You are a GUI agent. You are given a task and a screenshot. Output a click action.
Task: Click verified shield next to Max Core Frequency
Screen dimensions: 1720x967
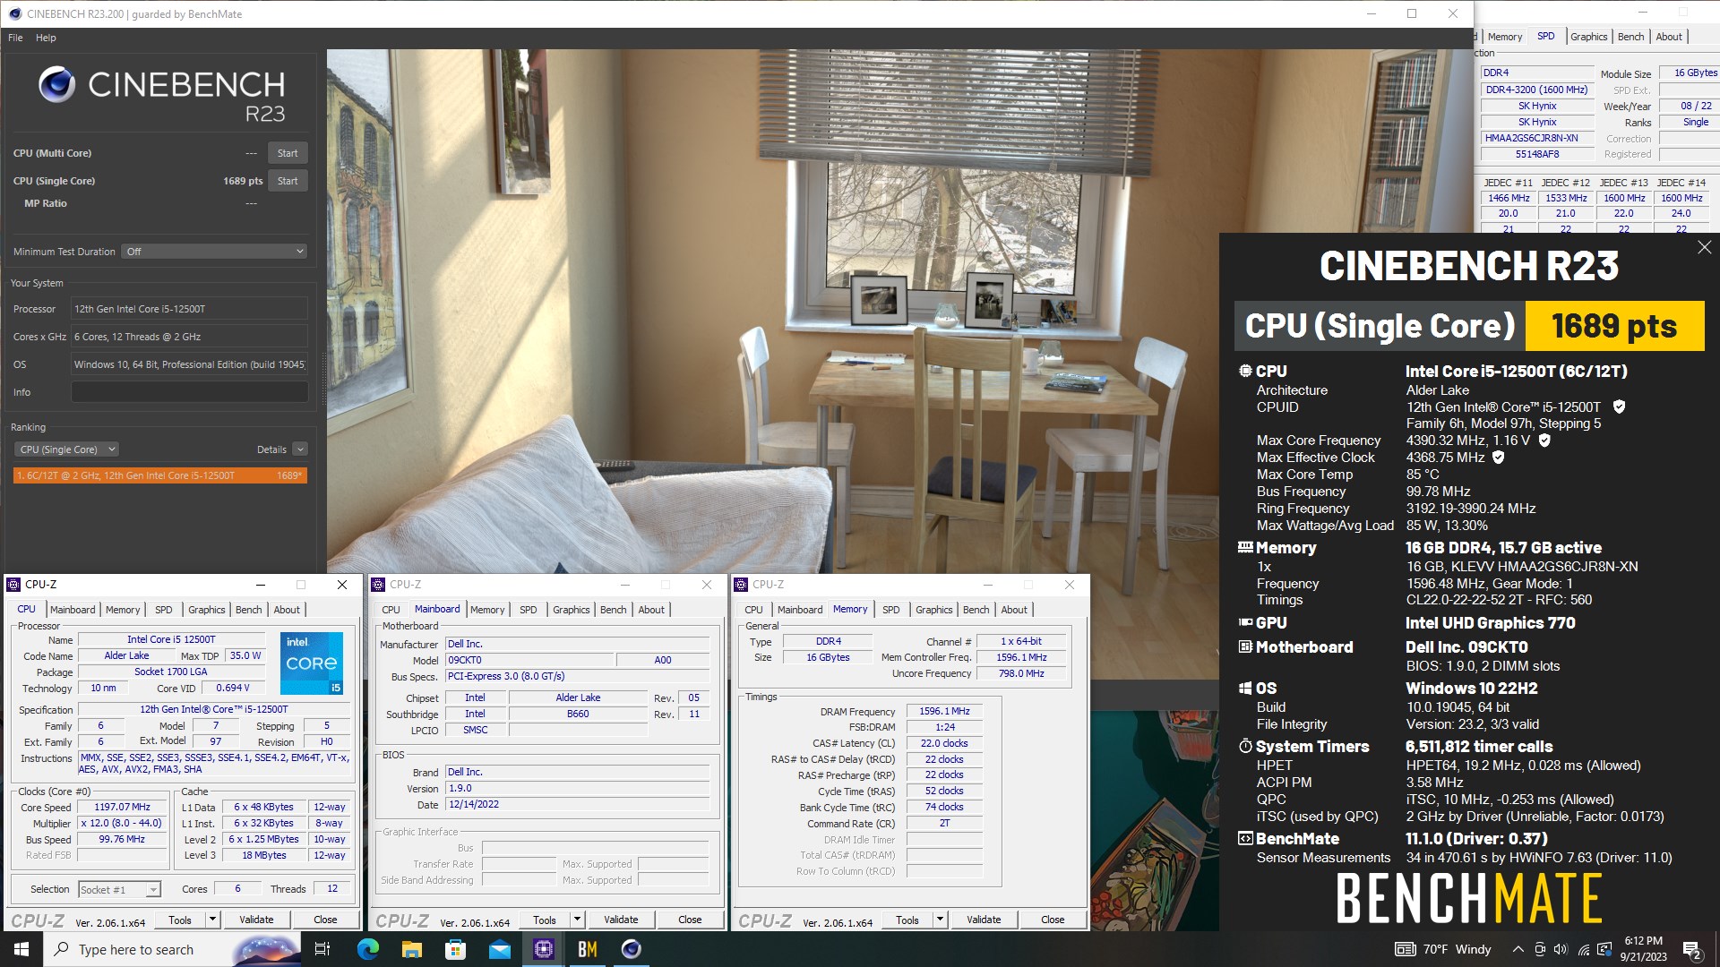click(x=1544, y=441)
